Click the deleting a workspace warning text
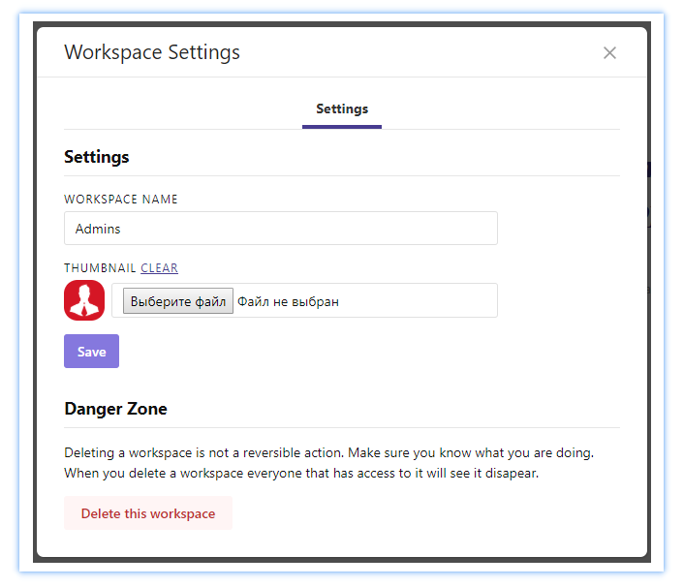The width and height of the screenshot is (684, 587). pyautogui.click(x=328, y=463)
